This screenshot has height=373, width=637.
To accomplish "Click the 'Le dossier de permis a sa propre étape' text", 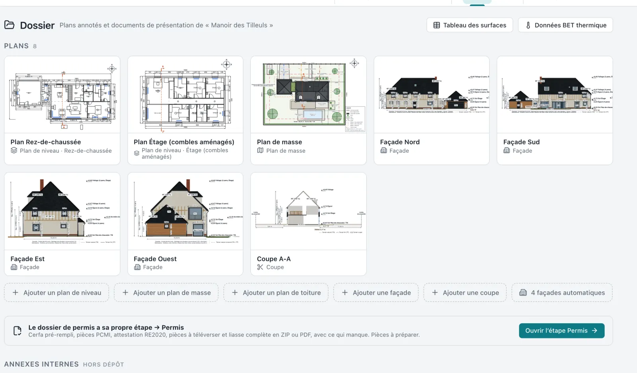I will tap(90, 327).
